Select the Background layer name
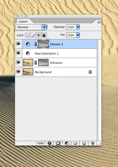Viewport: 118px width, 167px height. 43,72
